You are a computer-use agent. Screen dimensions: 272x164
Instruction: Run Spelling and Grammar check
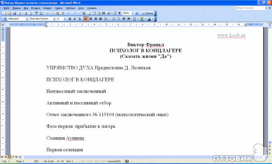click(36, 13)
